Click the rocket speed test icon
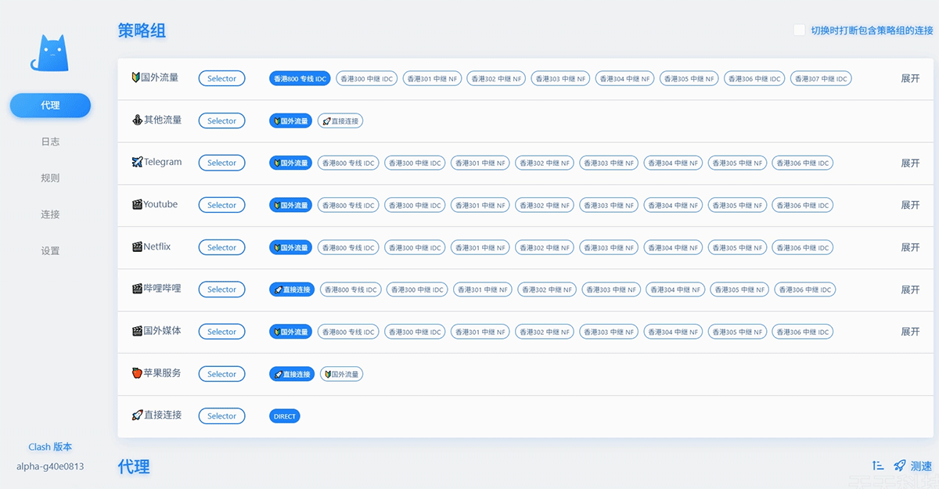 coord(900,466)
